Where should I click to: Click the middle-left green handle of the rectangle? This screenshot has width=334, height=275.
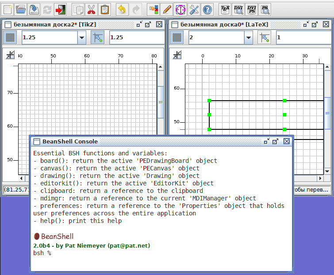click(x=209, y=115)
